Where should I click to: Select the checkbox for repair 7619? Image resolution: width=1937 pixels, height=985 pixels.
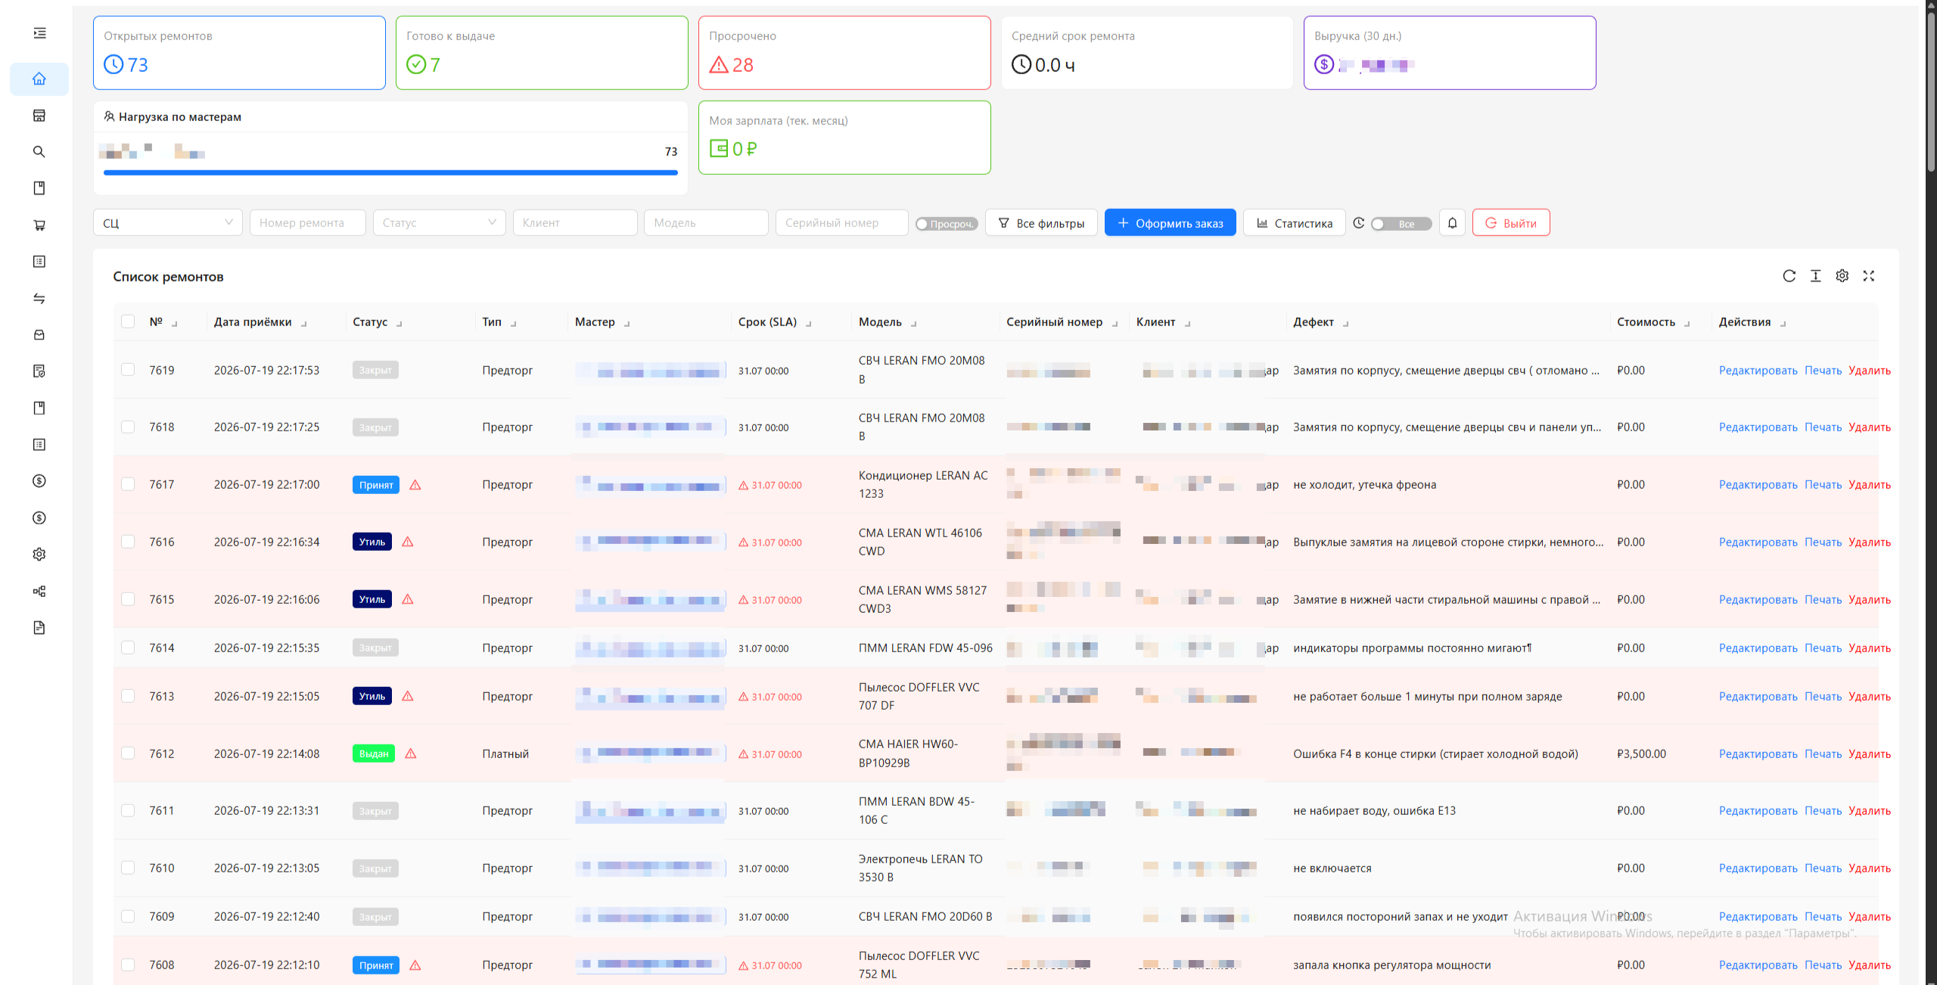pos(128,370)
